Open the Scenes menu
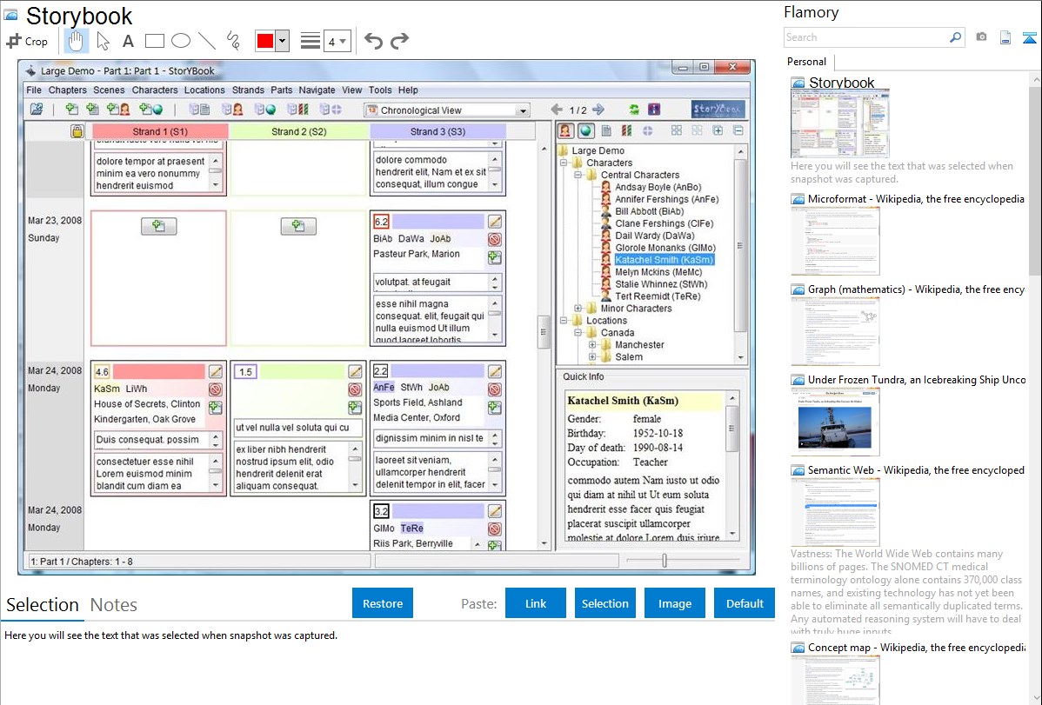The width and height of the screenshot is (1042, 705). click(x=109, y=90)
